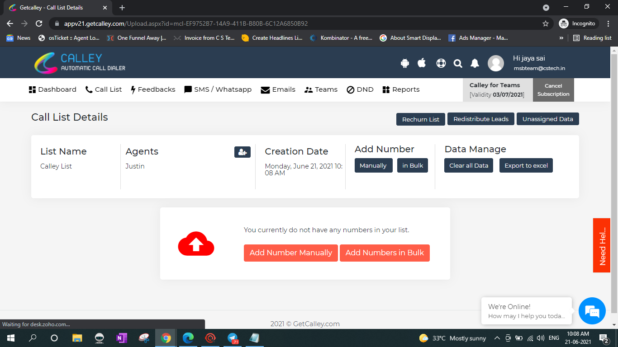Go to Emails menu

278,89
